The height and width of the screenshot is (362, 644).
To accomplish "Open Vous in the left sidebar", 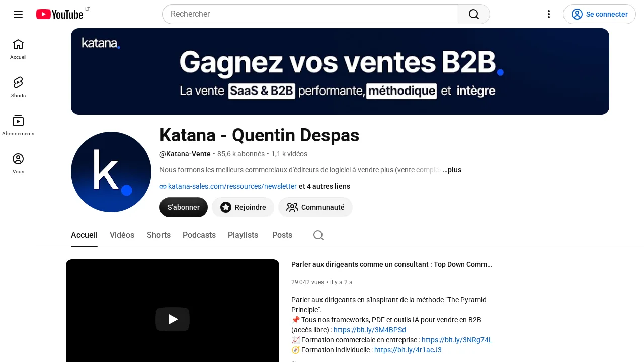I will click(x=18, y=164).
